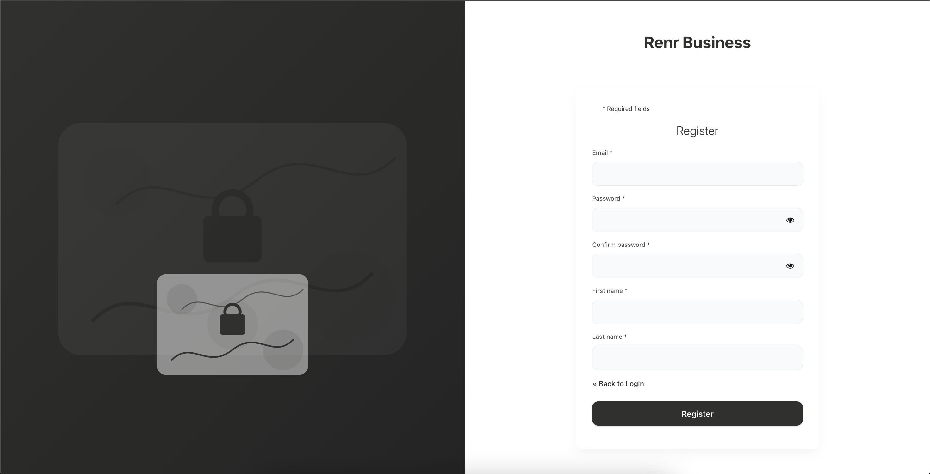Click inside the Password input field
Screen dimensions: 930x474
[697, 220]
